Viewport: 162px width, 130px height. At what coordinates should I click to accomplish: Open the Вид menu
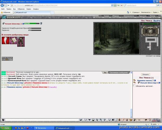14,9
